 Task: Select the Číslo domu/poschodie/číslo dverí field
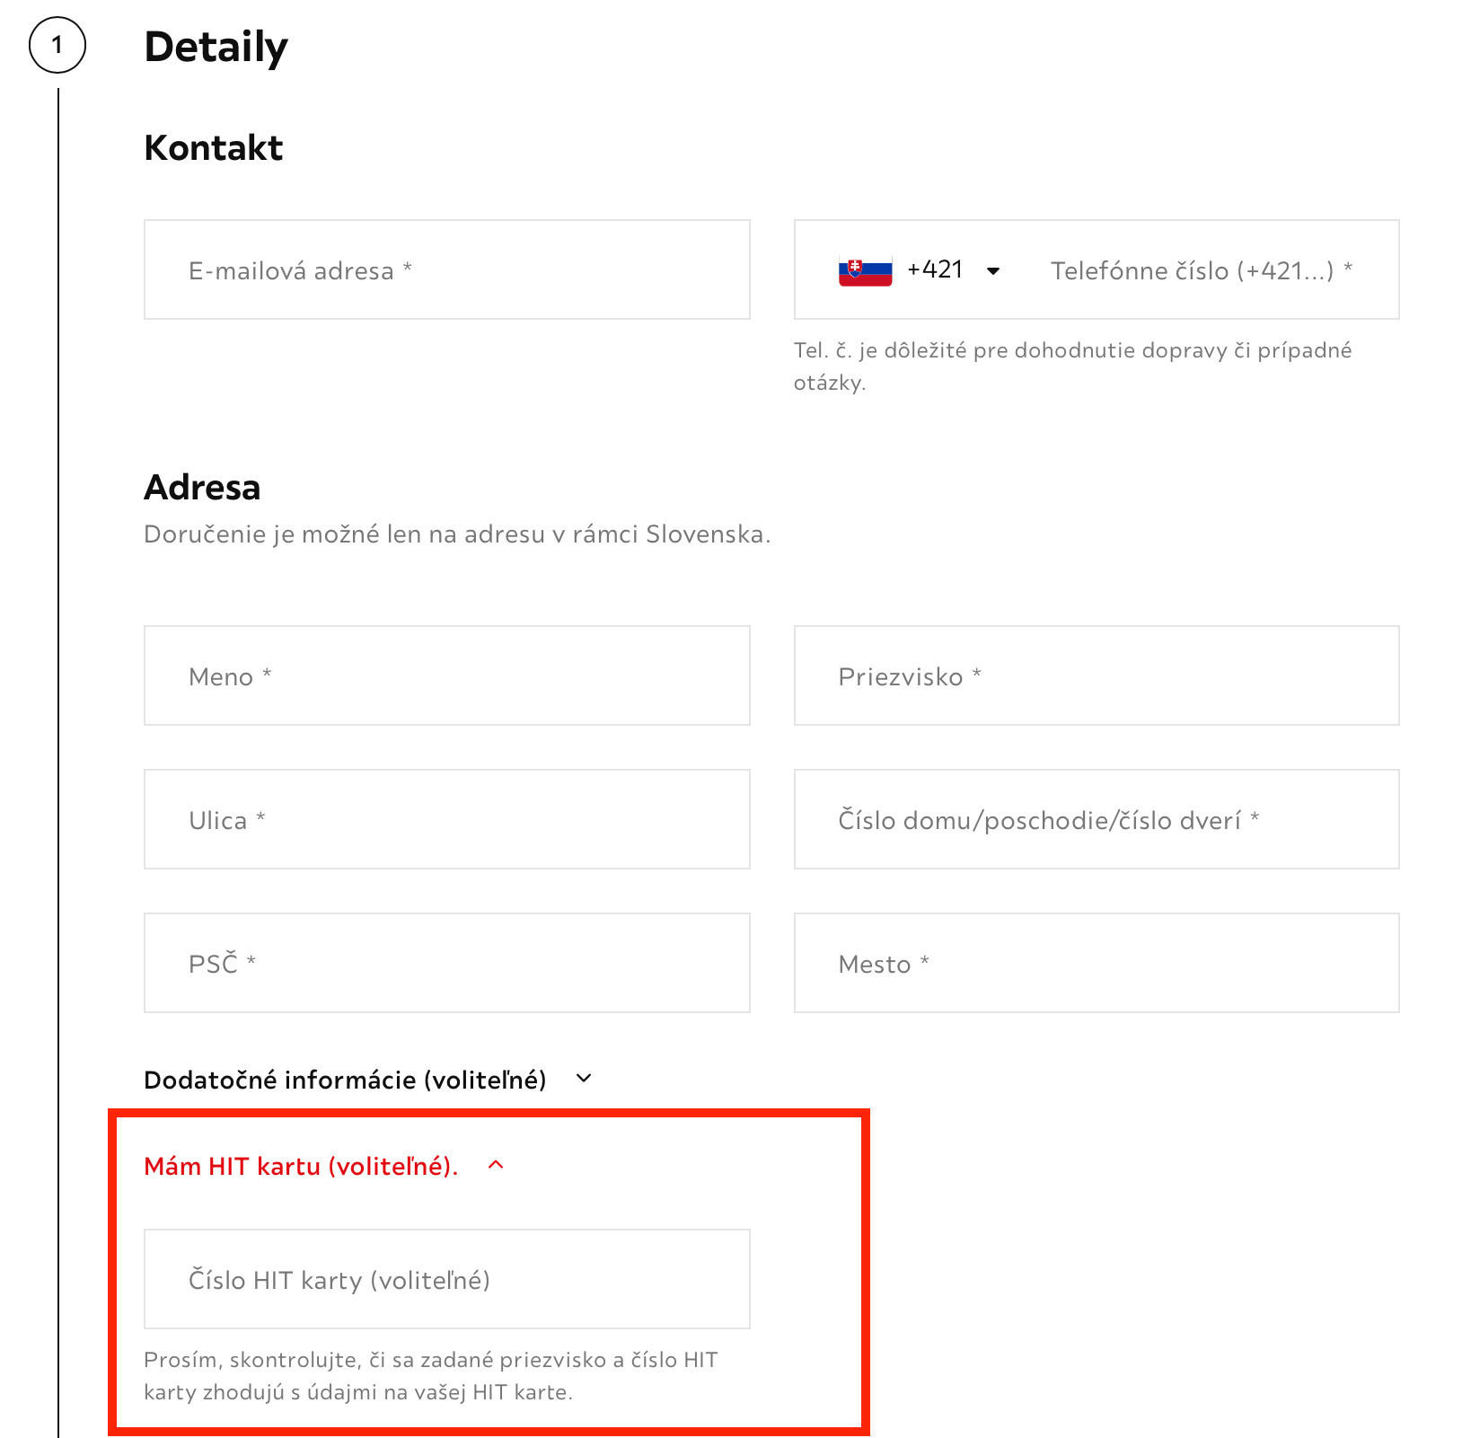click(1097, 819)
